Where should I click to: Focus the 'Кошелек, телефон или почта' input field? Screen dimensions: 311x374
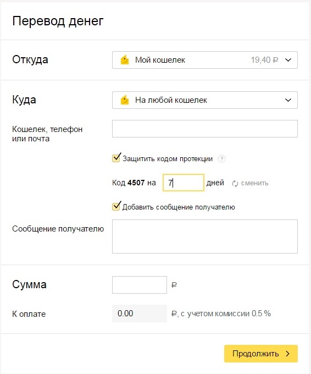[205, 129]
